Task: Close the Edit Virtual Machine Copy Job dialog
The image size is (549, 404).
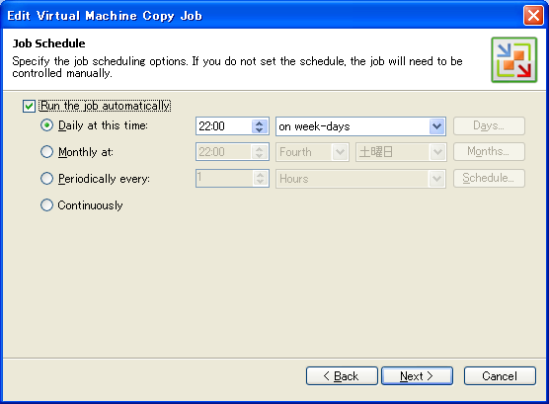Action: pyautogui.click(x=533, y=16)
